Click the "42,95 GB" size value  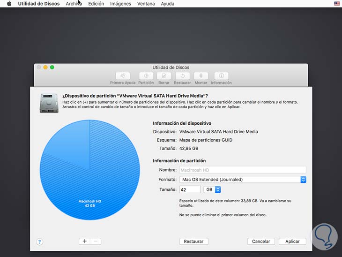189,149
